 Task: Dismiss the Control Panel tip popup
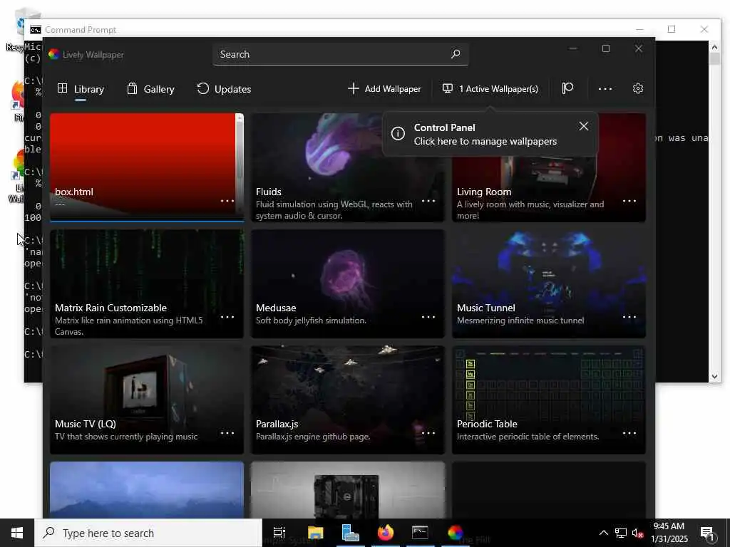click(583, 126)
